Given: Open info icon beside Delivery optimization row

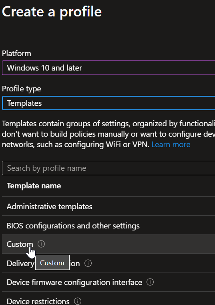Looking at the screenshot, I should coord(88,263).
